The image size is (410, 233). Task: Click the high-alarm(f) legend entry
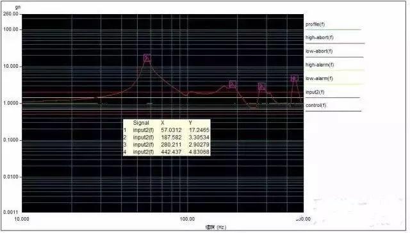(x=320, y=65)
